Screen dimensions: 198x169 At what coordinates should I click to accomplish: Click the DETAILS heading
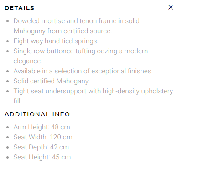tap(19, 8)
